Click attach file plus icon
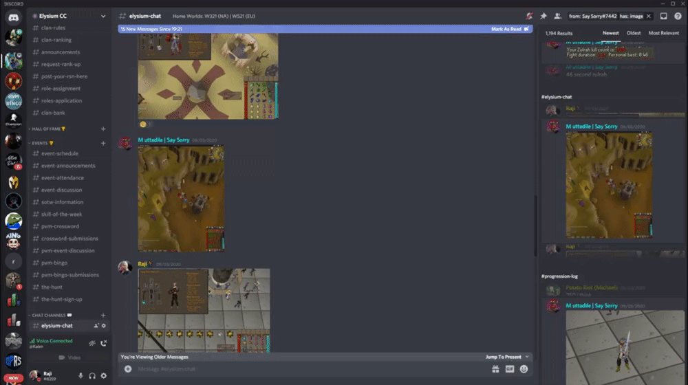This screenshot has height=385, width=688. (128, 369)
